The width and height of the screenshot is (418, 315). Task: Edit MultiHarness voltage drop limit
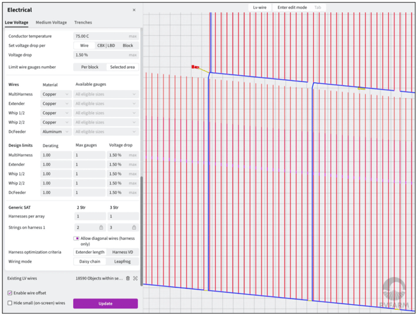[x=123, y=155]
